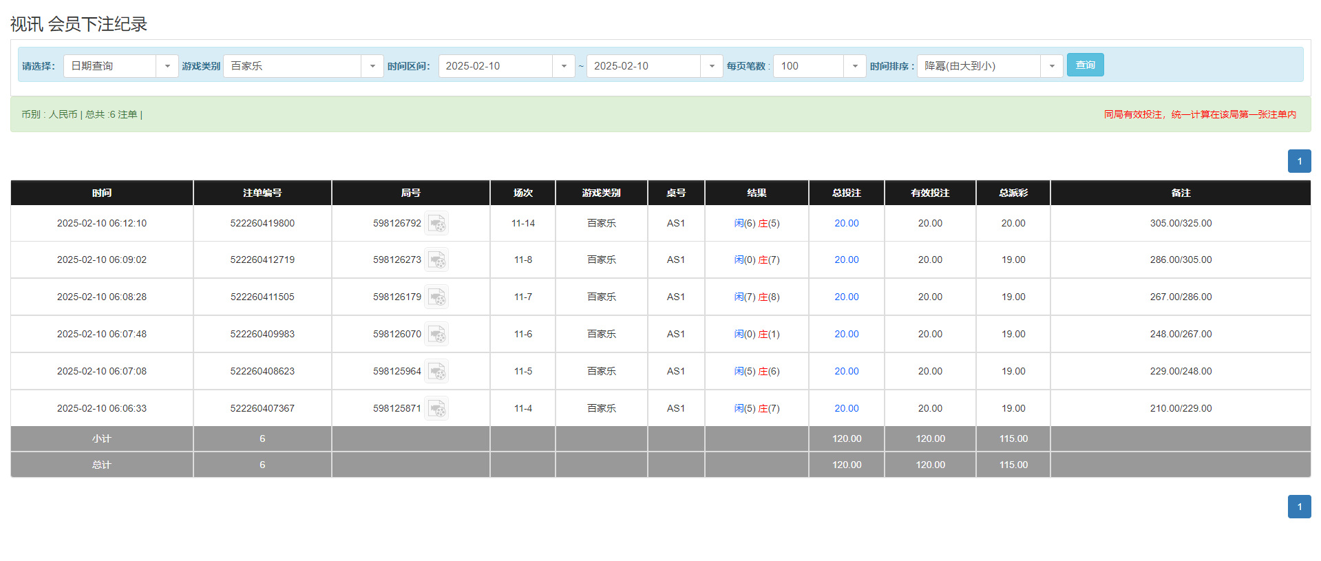
Task: Click total bet 20.00 link for round 11-4
Action: 846,409
